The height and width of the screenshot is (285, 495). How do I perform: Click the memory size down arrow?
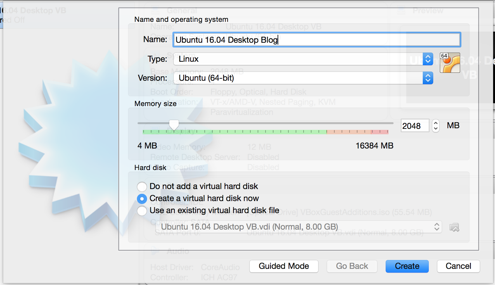[x=436, y=129]
